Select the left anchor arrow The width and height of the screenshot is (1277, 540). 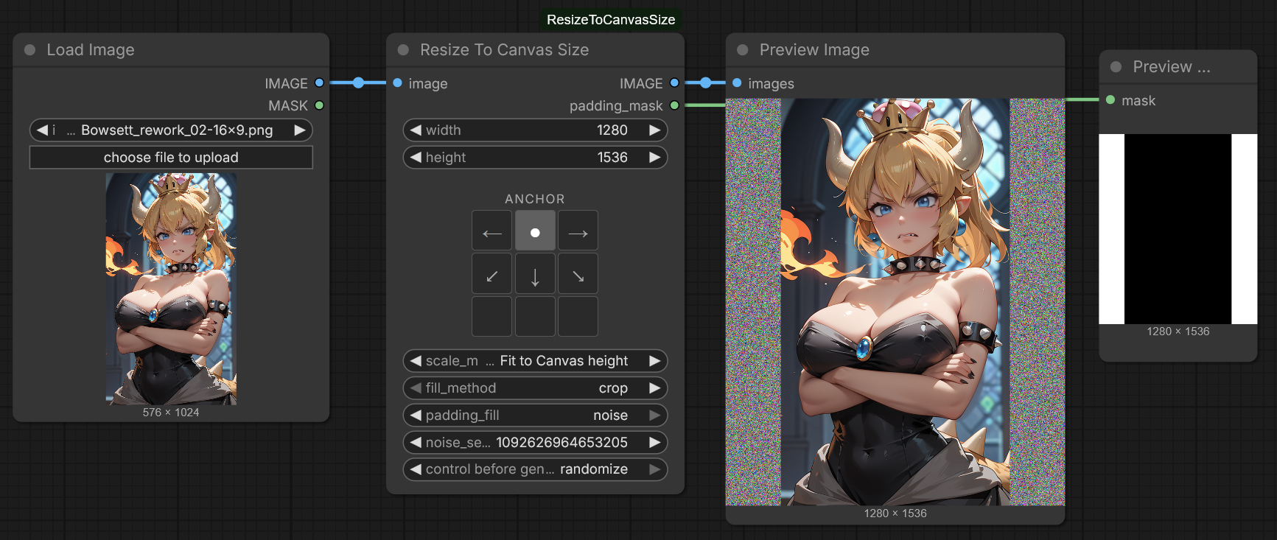[491, 231]
